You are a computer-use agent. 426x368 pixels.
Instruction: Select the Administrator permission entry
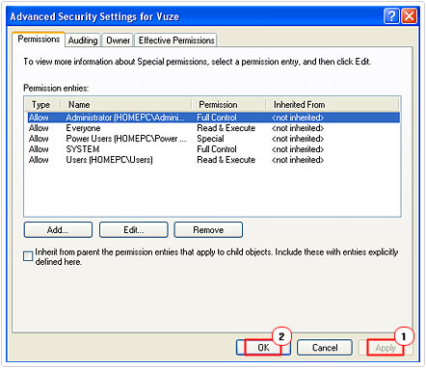click(213, 118)
